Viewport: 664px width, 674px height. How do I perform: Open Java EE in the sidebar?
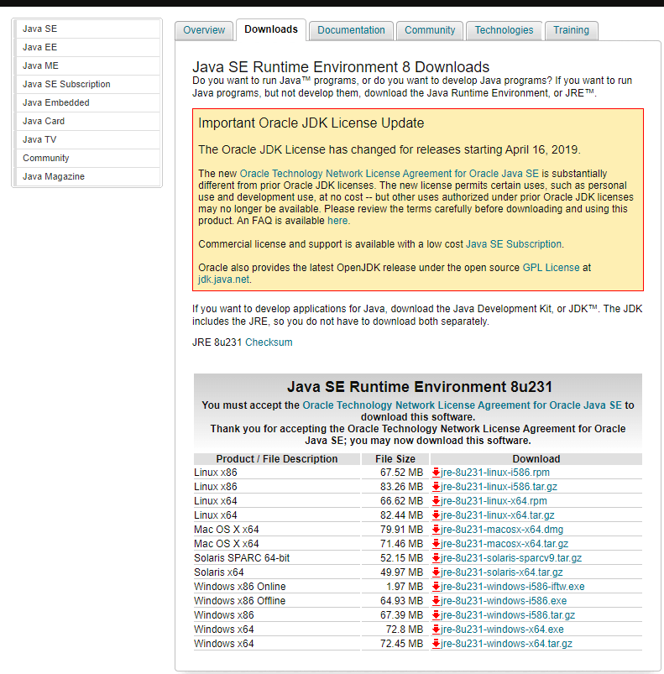pyautogui.click(x=87, y=47)
